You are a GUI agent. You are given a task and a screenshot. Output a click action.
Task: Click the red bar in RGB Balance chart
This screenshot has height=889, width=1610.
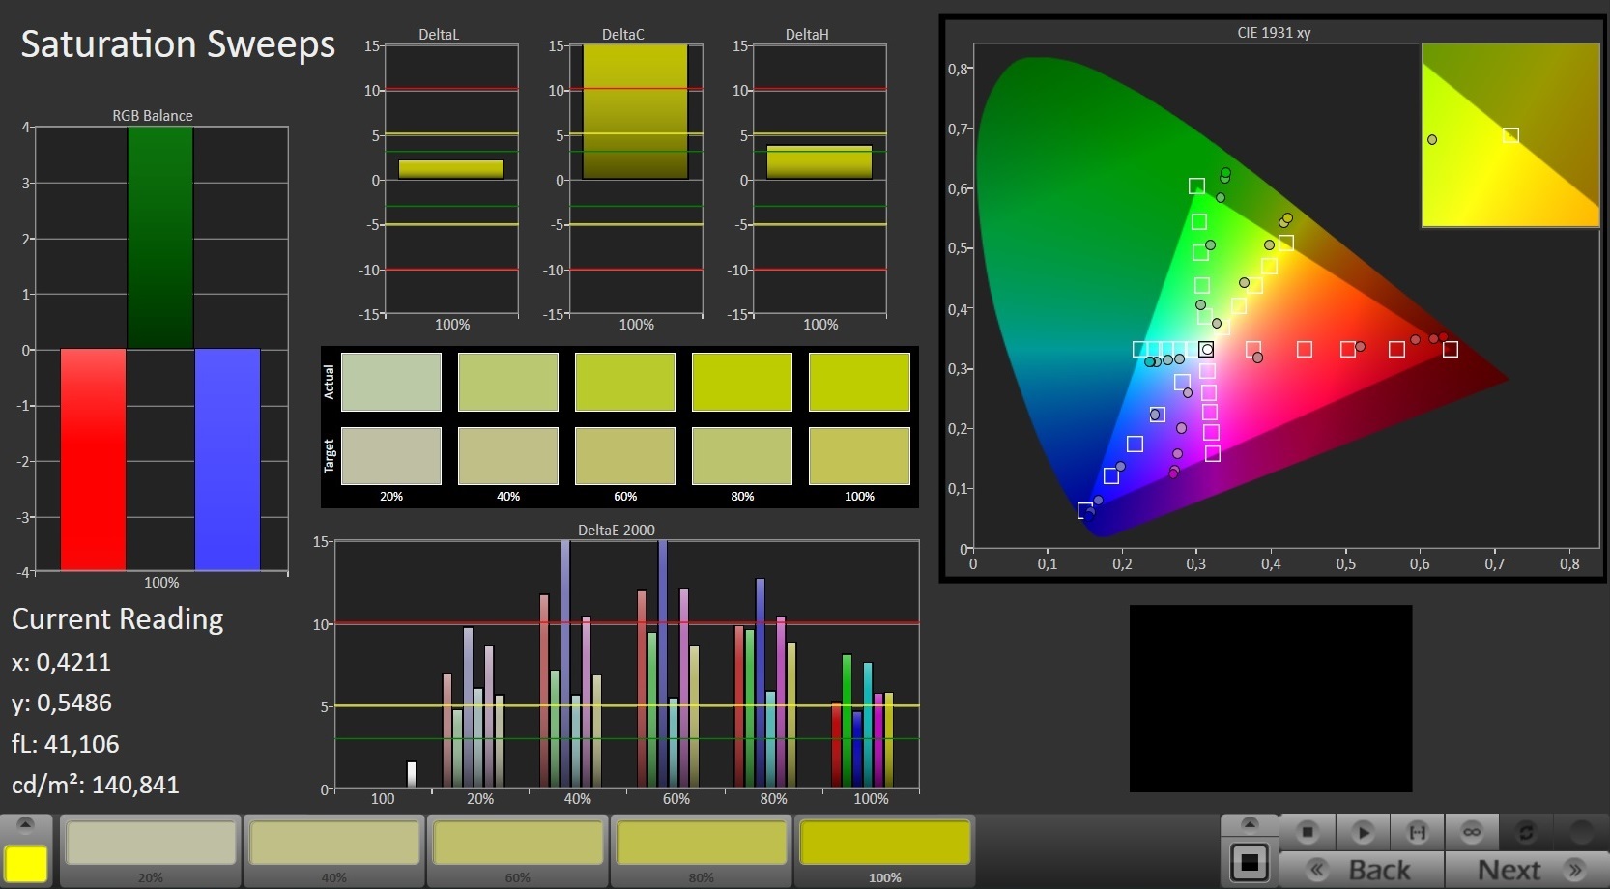click(93, 459)
